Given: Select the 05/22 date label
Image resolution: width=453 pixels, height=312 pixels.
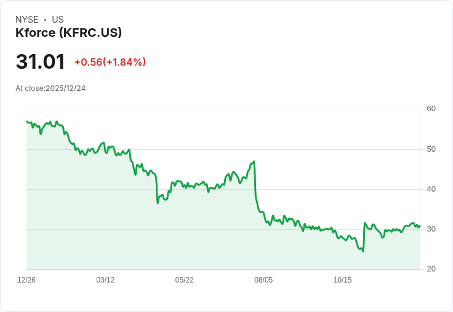Looking at the screenshot, I should [184, 280].
